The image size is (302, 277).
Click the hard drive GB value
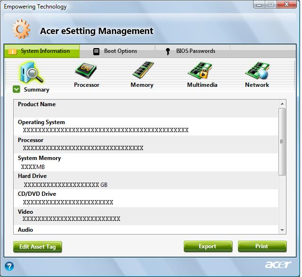(65, 185)
